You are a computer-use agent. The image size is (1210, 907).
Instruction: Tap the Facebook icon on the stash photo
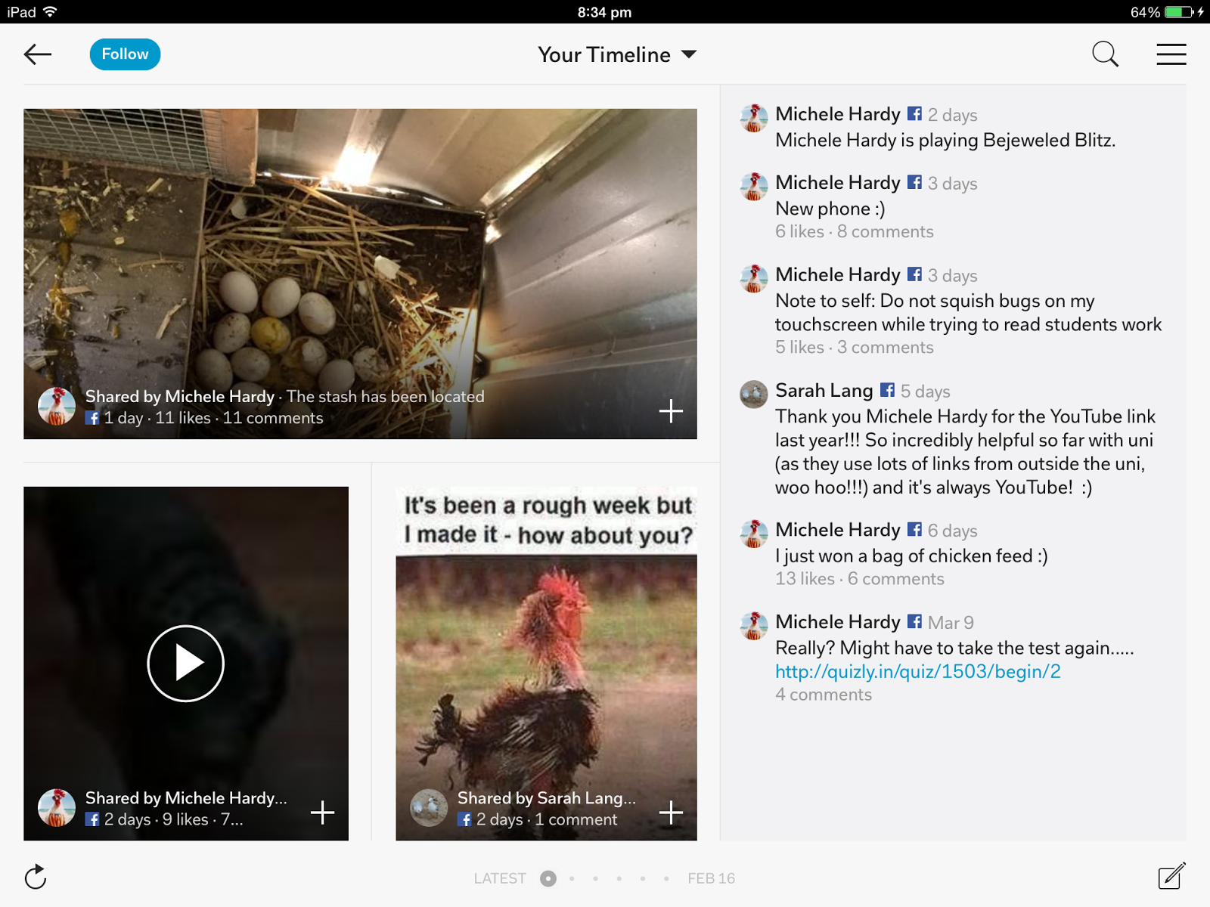[x=92, y=418]
